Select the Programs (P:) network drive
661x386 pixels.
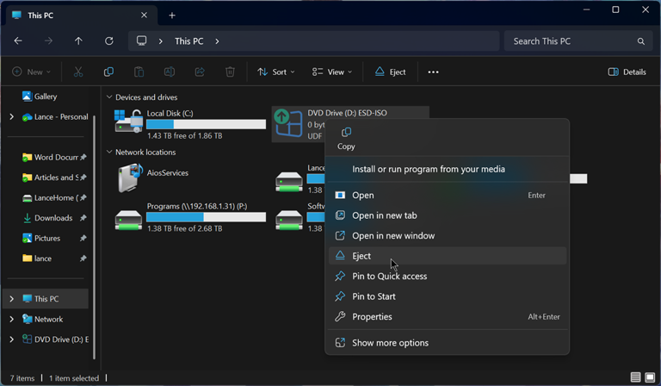pos(128,220)
